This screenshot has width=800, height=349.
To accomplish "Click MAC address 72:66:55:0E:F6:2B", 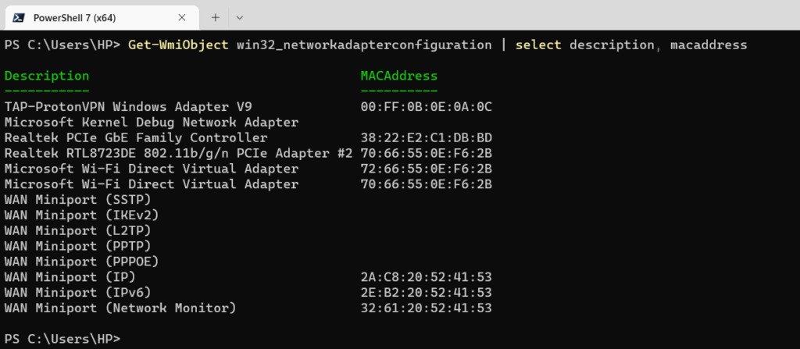I will coord(426,169).
